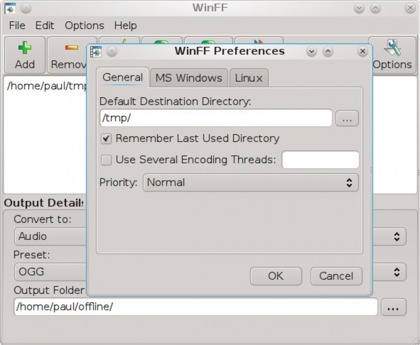Click the Default Destination Directory field

point(216,118)
